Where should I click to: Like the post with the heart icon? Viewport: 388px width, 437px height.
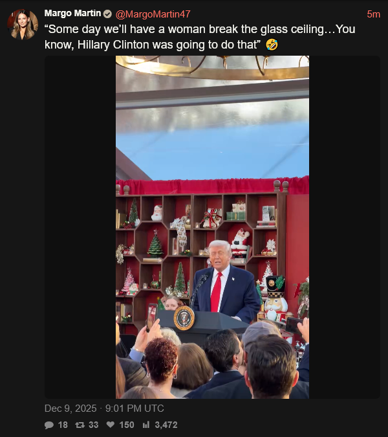pos(111,425)
